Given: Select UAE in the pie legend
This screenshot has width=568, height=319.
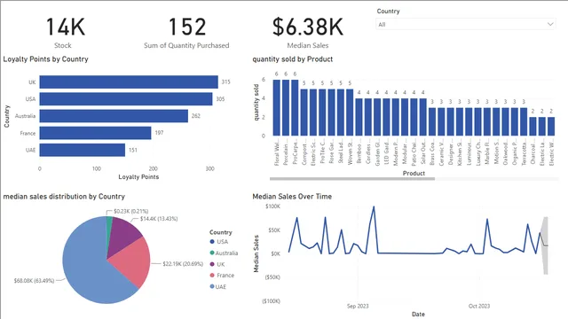Looking at the screenshot, I should pos(218,286).
